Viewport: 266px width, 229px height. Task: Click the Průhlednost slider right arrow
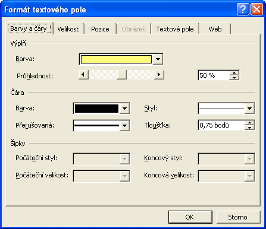tap(159, 75)
